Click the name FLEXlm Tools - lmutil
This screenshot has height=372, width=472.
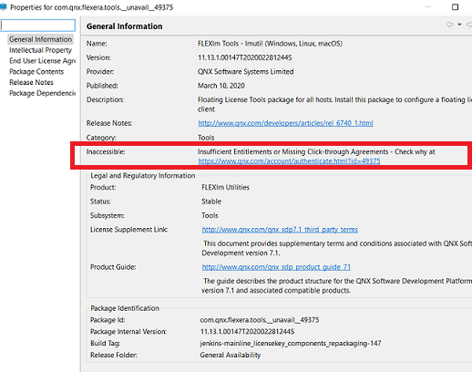(x=270, y=44)
